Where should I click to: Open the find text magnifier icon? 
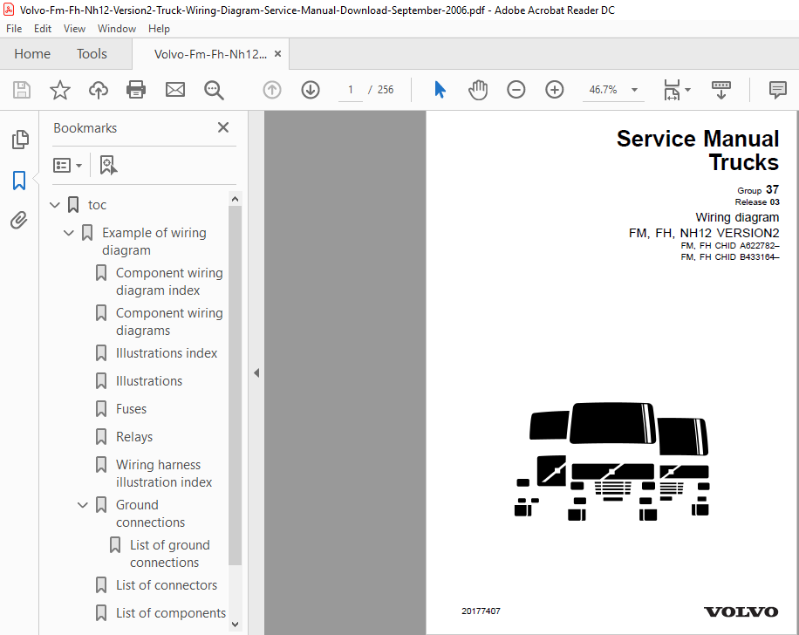214,90
